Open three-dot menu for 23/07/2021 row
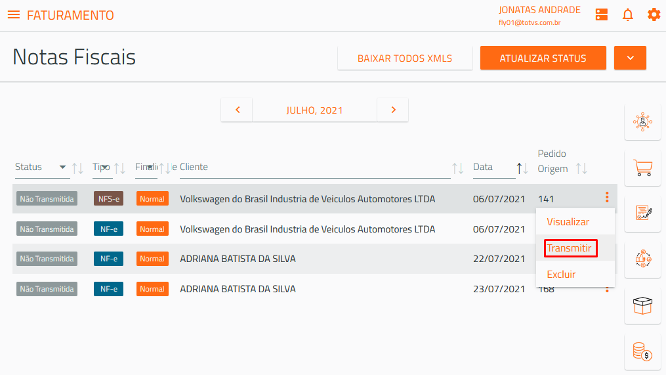 tap(607, 290)
